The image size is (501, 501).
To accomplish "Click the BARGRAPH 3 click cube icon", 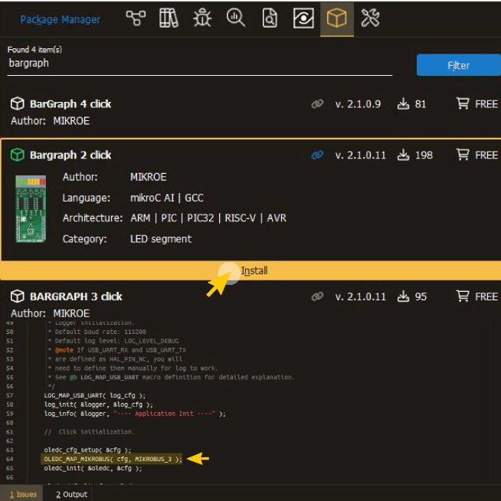I will pyautogui.click(x=18, y=296).
